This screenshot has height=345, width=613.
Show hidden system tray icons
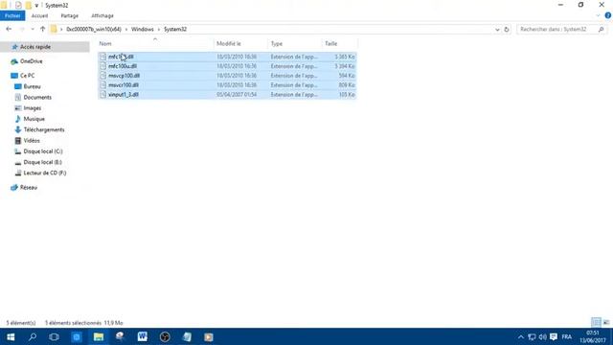pos(521,337)
